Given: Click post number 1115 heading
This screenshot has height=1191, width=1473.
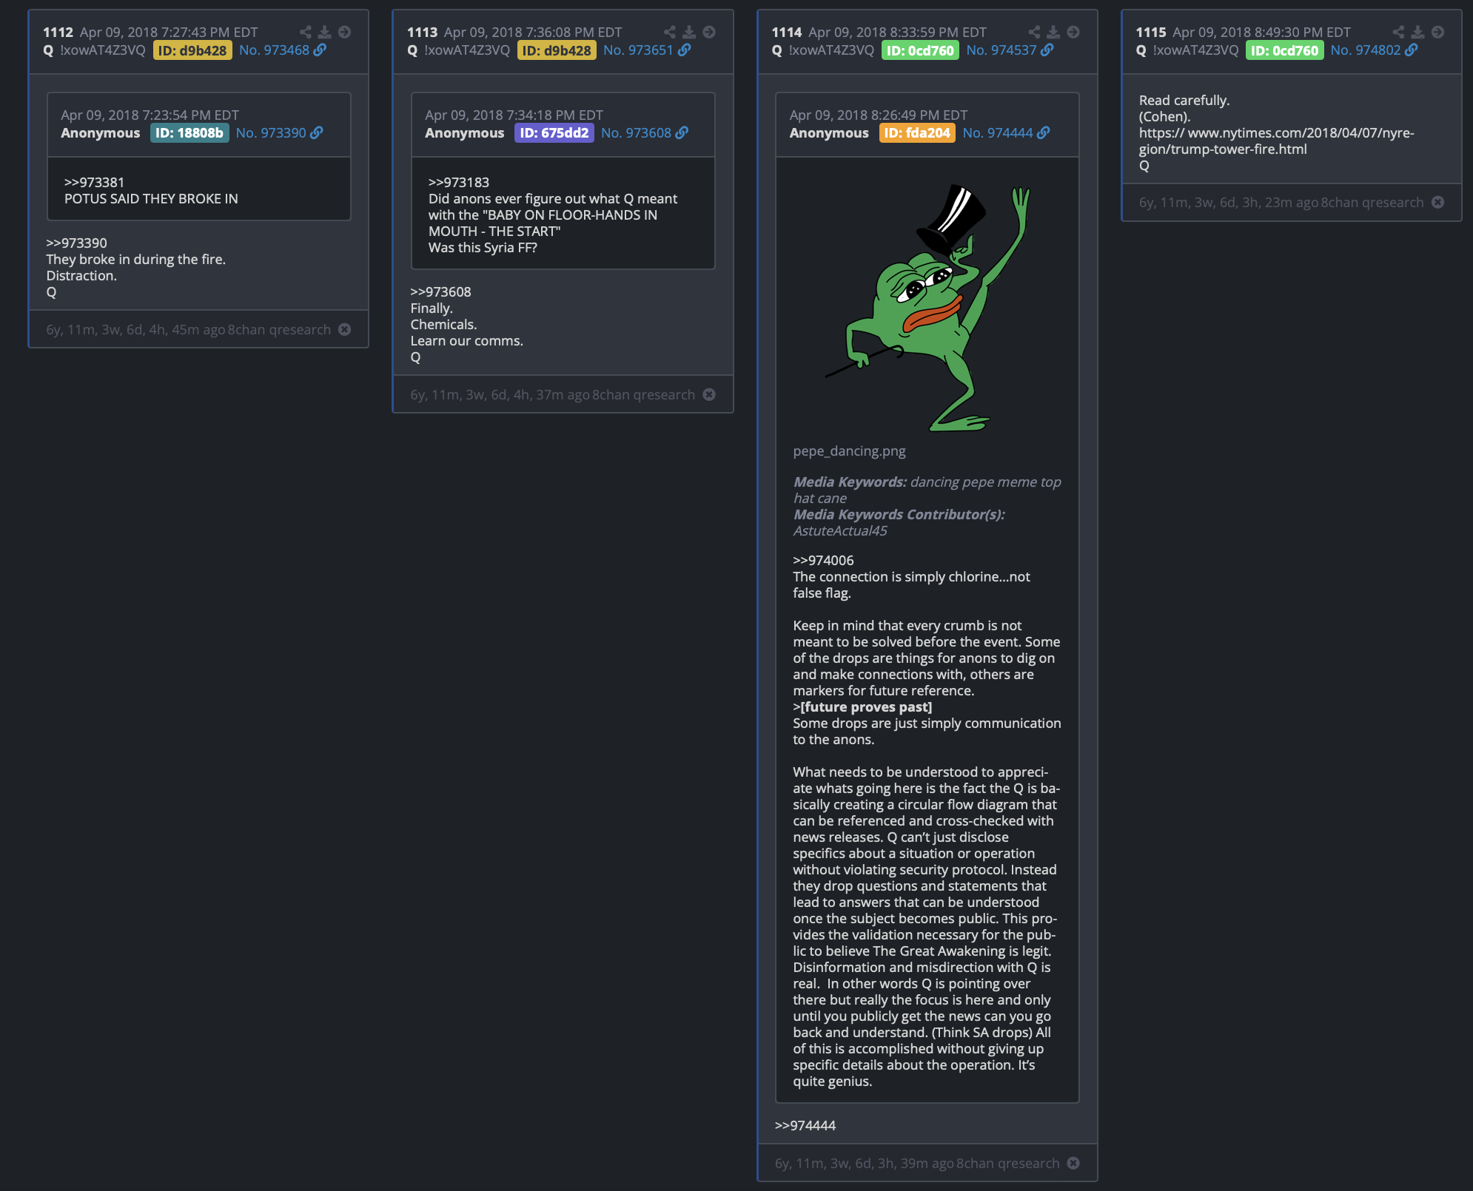Looking at the screenshot, I should [x=1151, y=32].
